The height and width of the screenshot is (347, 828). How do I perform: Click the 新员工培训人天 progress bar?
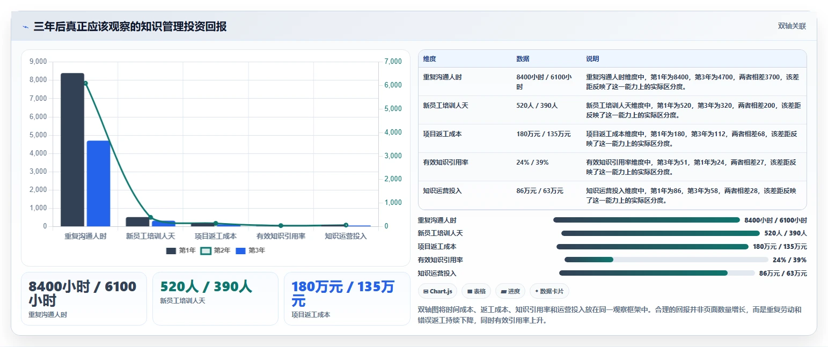tap(661, 233)
